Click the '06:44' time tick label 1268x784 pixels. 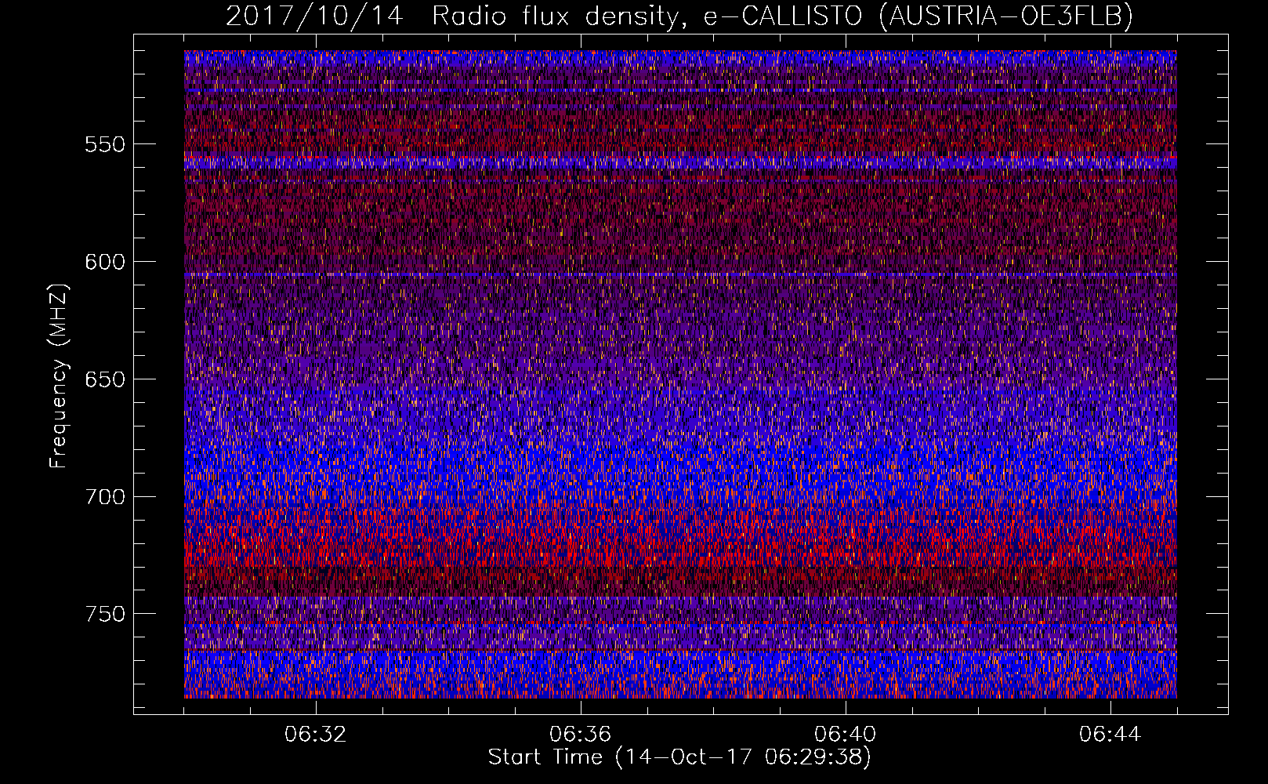pyautogui.click(x=1110, y=735)
